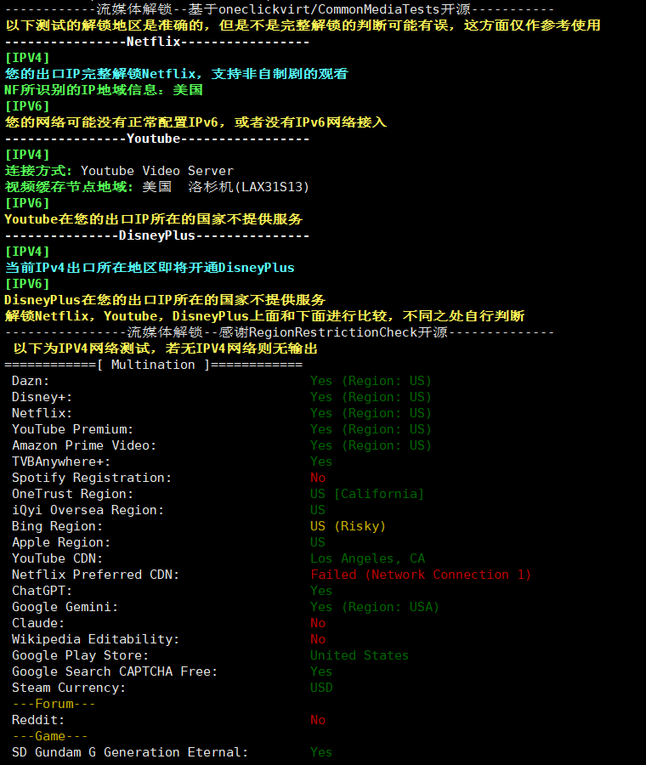Select the 'Dazn:' row label
The image size is (646, 765).
pyautogui.click(x=31, y=381)
